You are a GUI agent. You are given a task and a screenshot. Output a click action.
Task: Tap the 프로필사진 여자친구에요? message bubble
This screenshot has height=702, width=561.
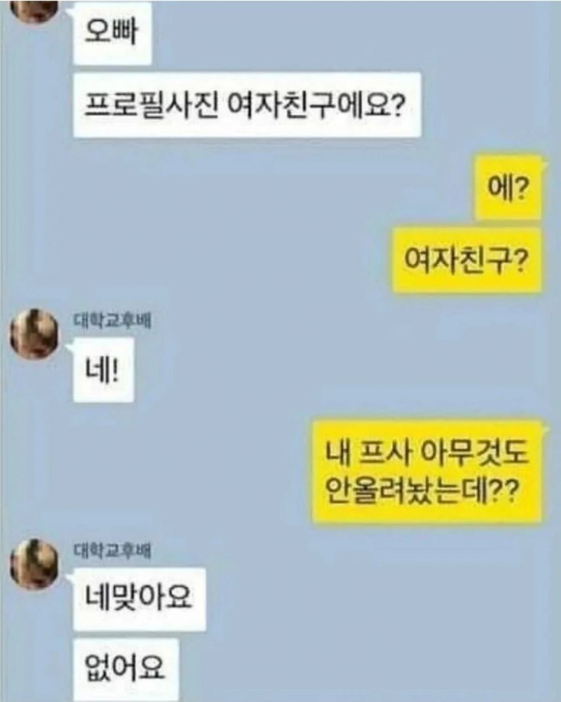(247, 105)
